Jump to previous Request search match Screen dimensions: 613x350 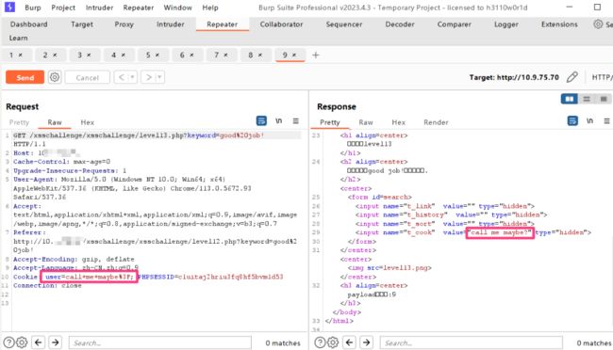[38, 342]
